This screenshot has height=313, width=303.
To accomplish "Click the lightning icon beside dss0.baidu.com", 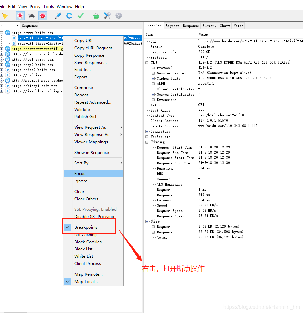I will [8, 70].
